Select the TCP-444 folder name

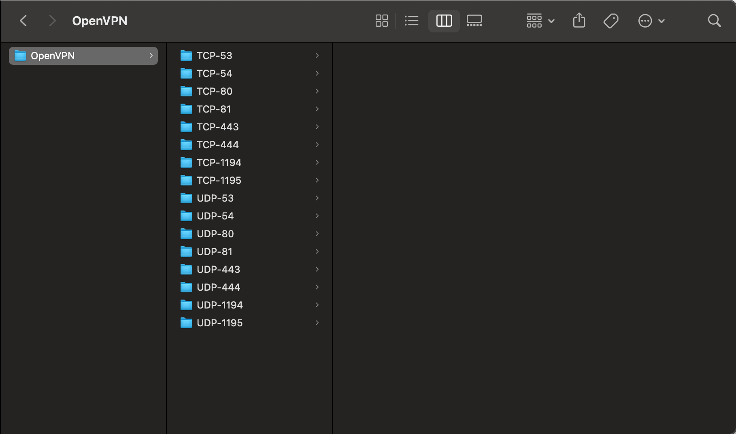click(x=218, y=145)
